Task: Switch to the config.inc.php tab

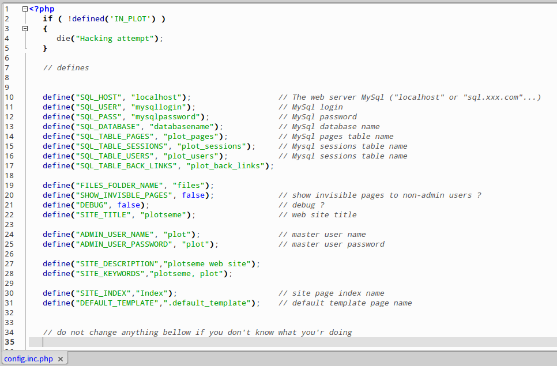Action: [x=29, y=359]
